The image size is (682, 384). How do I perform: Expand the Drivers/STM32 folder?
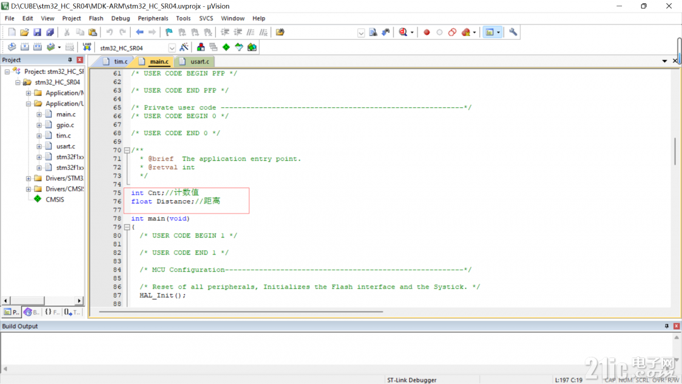click(x=28, y=178)
